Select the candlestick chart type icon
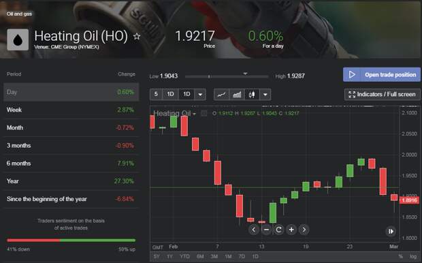 click(x=252, y=95)
